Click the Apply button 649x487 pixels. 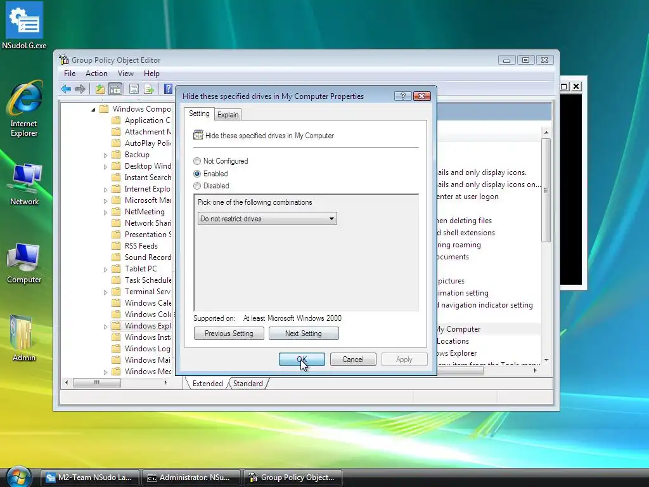point(404,359)
